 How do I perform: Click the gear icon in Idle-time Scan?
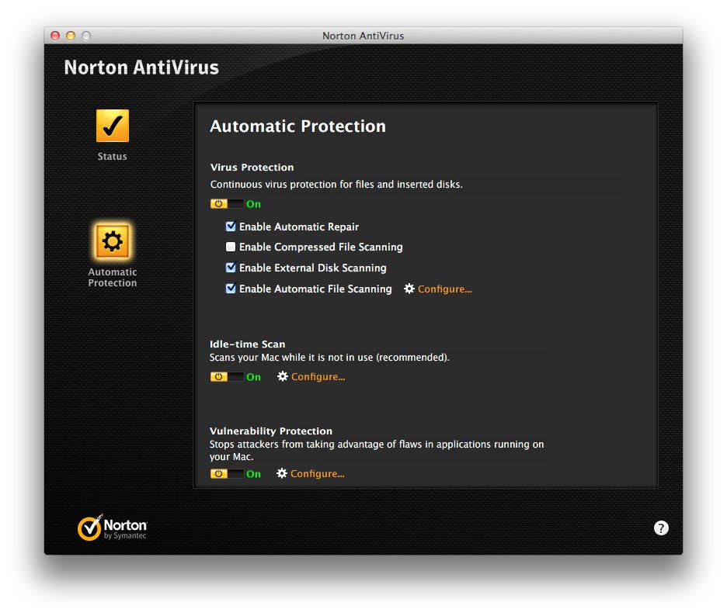click(x=283, y=376)
